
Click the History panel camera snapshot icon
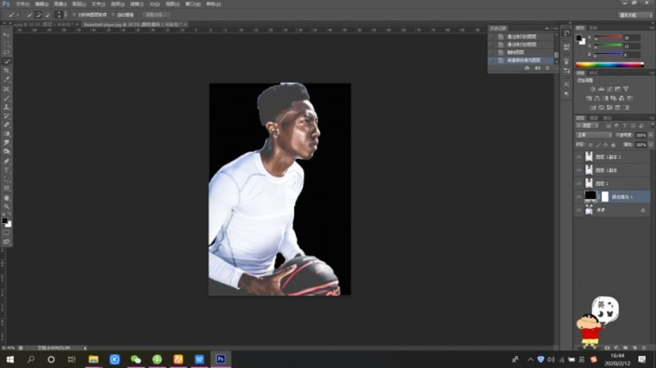537,68
